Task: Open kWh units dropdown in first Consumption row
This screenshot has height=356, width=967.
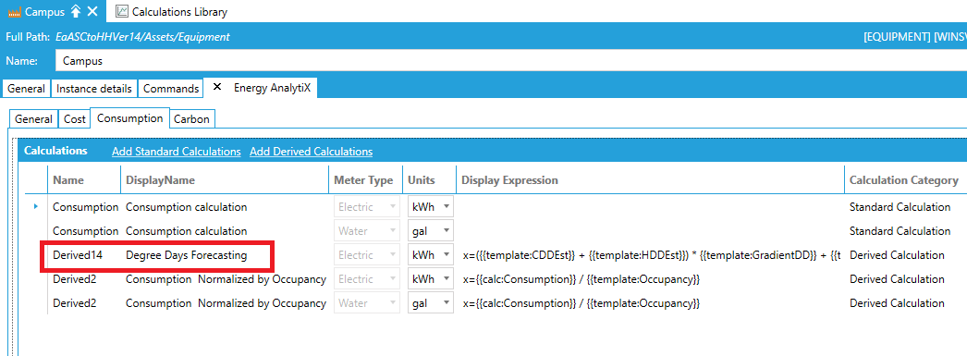Action: 430,207
